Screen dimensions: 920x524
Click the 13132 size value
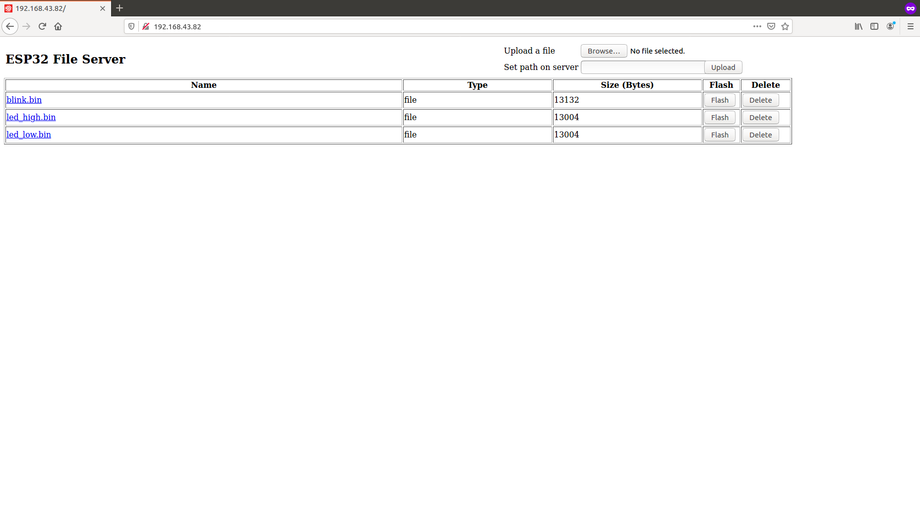tap(566, 100)
